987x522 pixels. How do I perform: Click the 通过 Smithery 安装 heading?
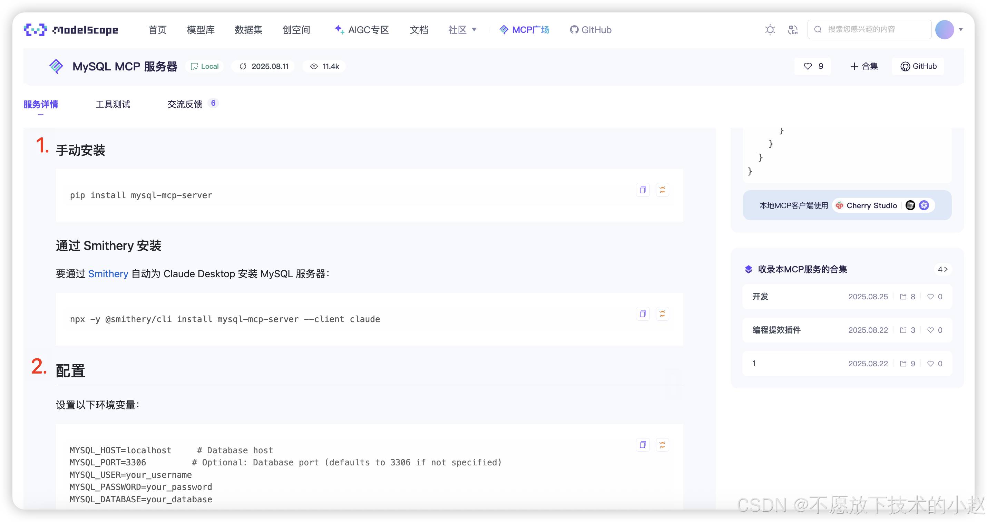(108, 246)
